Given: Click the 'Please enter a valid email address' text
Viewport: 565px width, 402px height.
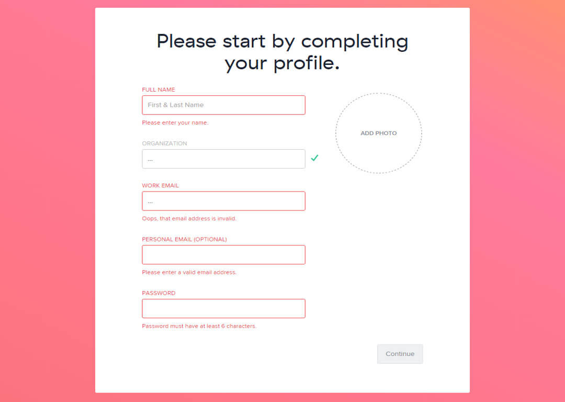Looking at the screenshot, I should pyautogui.click(x=189, y=272).
